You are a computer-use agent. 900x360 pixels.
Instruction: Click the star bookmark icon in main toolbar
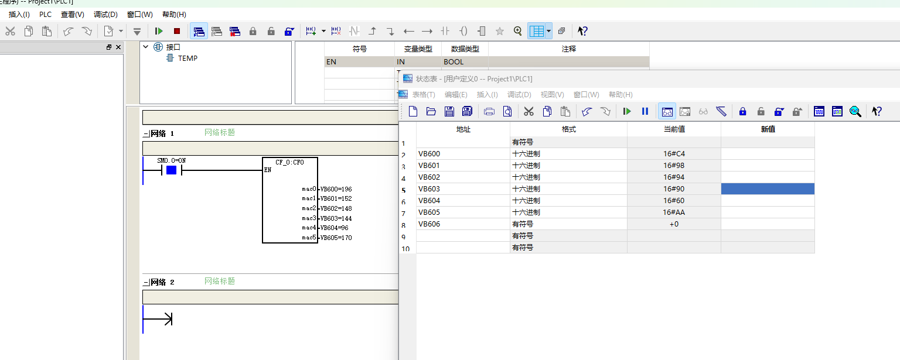tap(500, 31)
